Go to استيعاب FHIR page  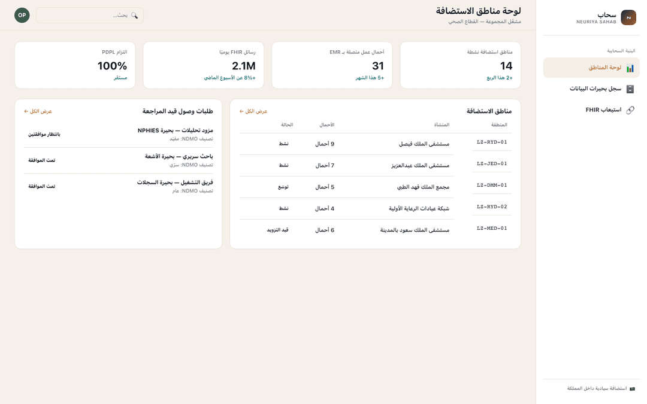591,110
